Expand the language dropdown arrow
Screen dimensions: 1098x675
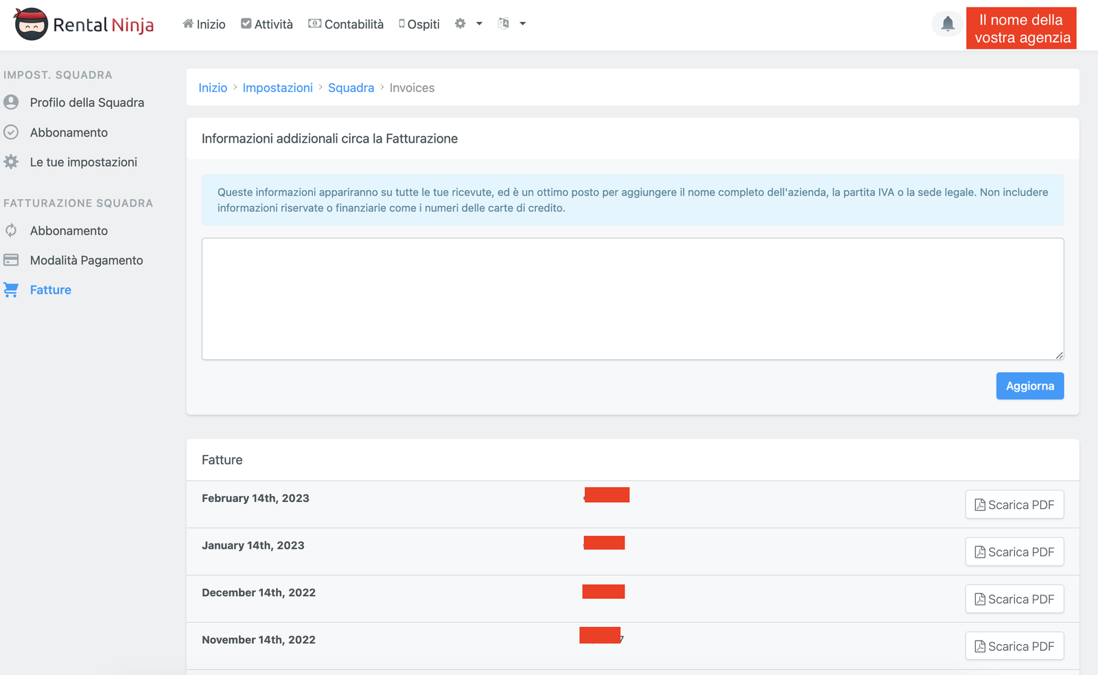point(522,24)
